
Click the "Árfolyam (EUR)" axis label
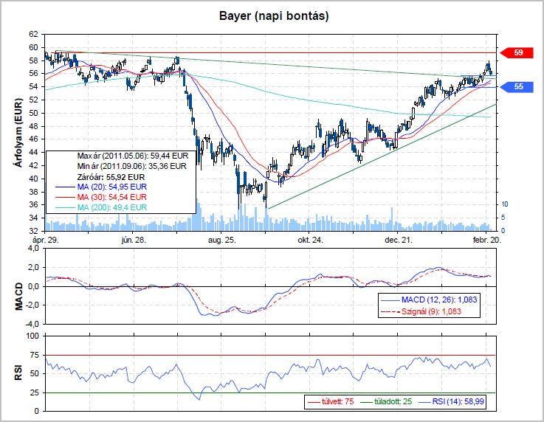[18, 133]
